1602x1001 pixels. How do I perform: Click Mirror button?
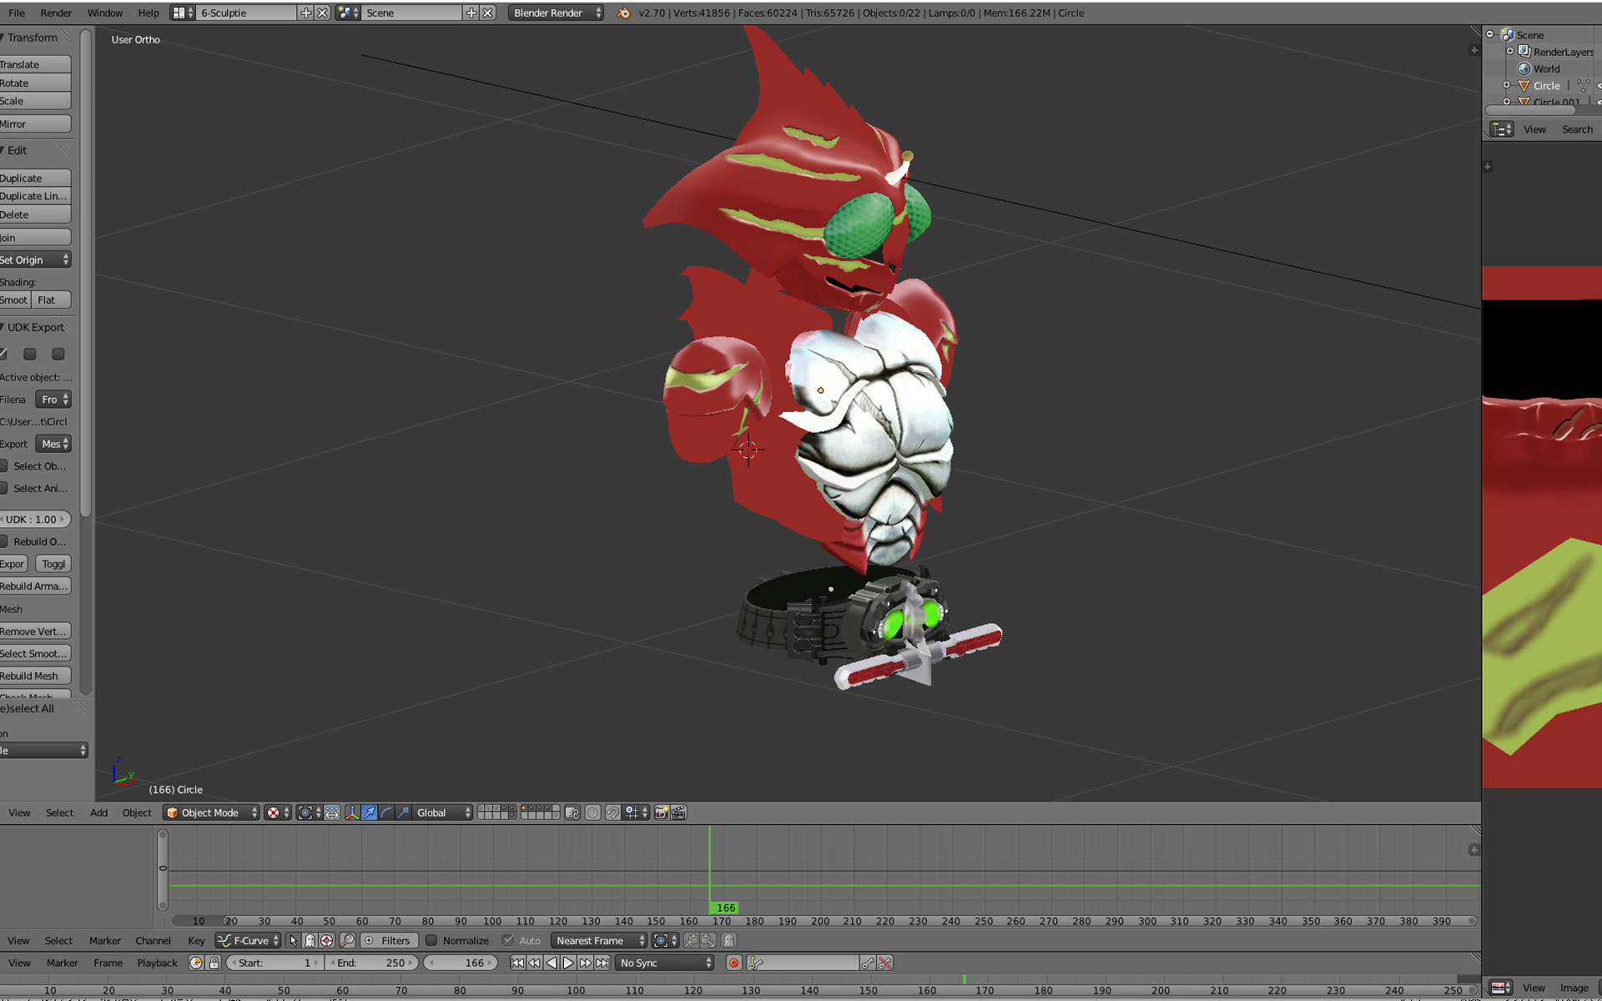(x=35, y=123)
